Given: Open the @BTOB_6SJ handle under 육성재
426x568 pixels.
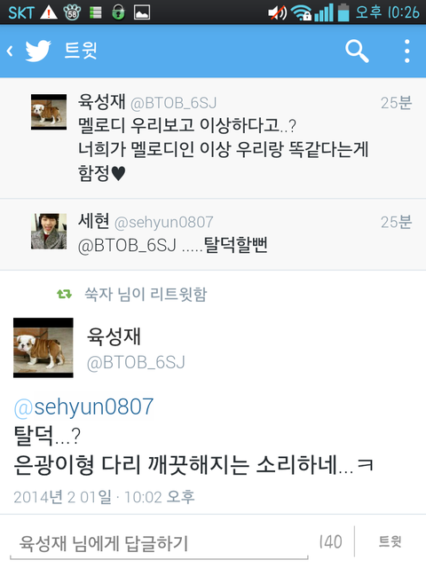Looking at the screenshot, I should click(136, 362).
